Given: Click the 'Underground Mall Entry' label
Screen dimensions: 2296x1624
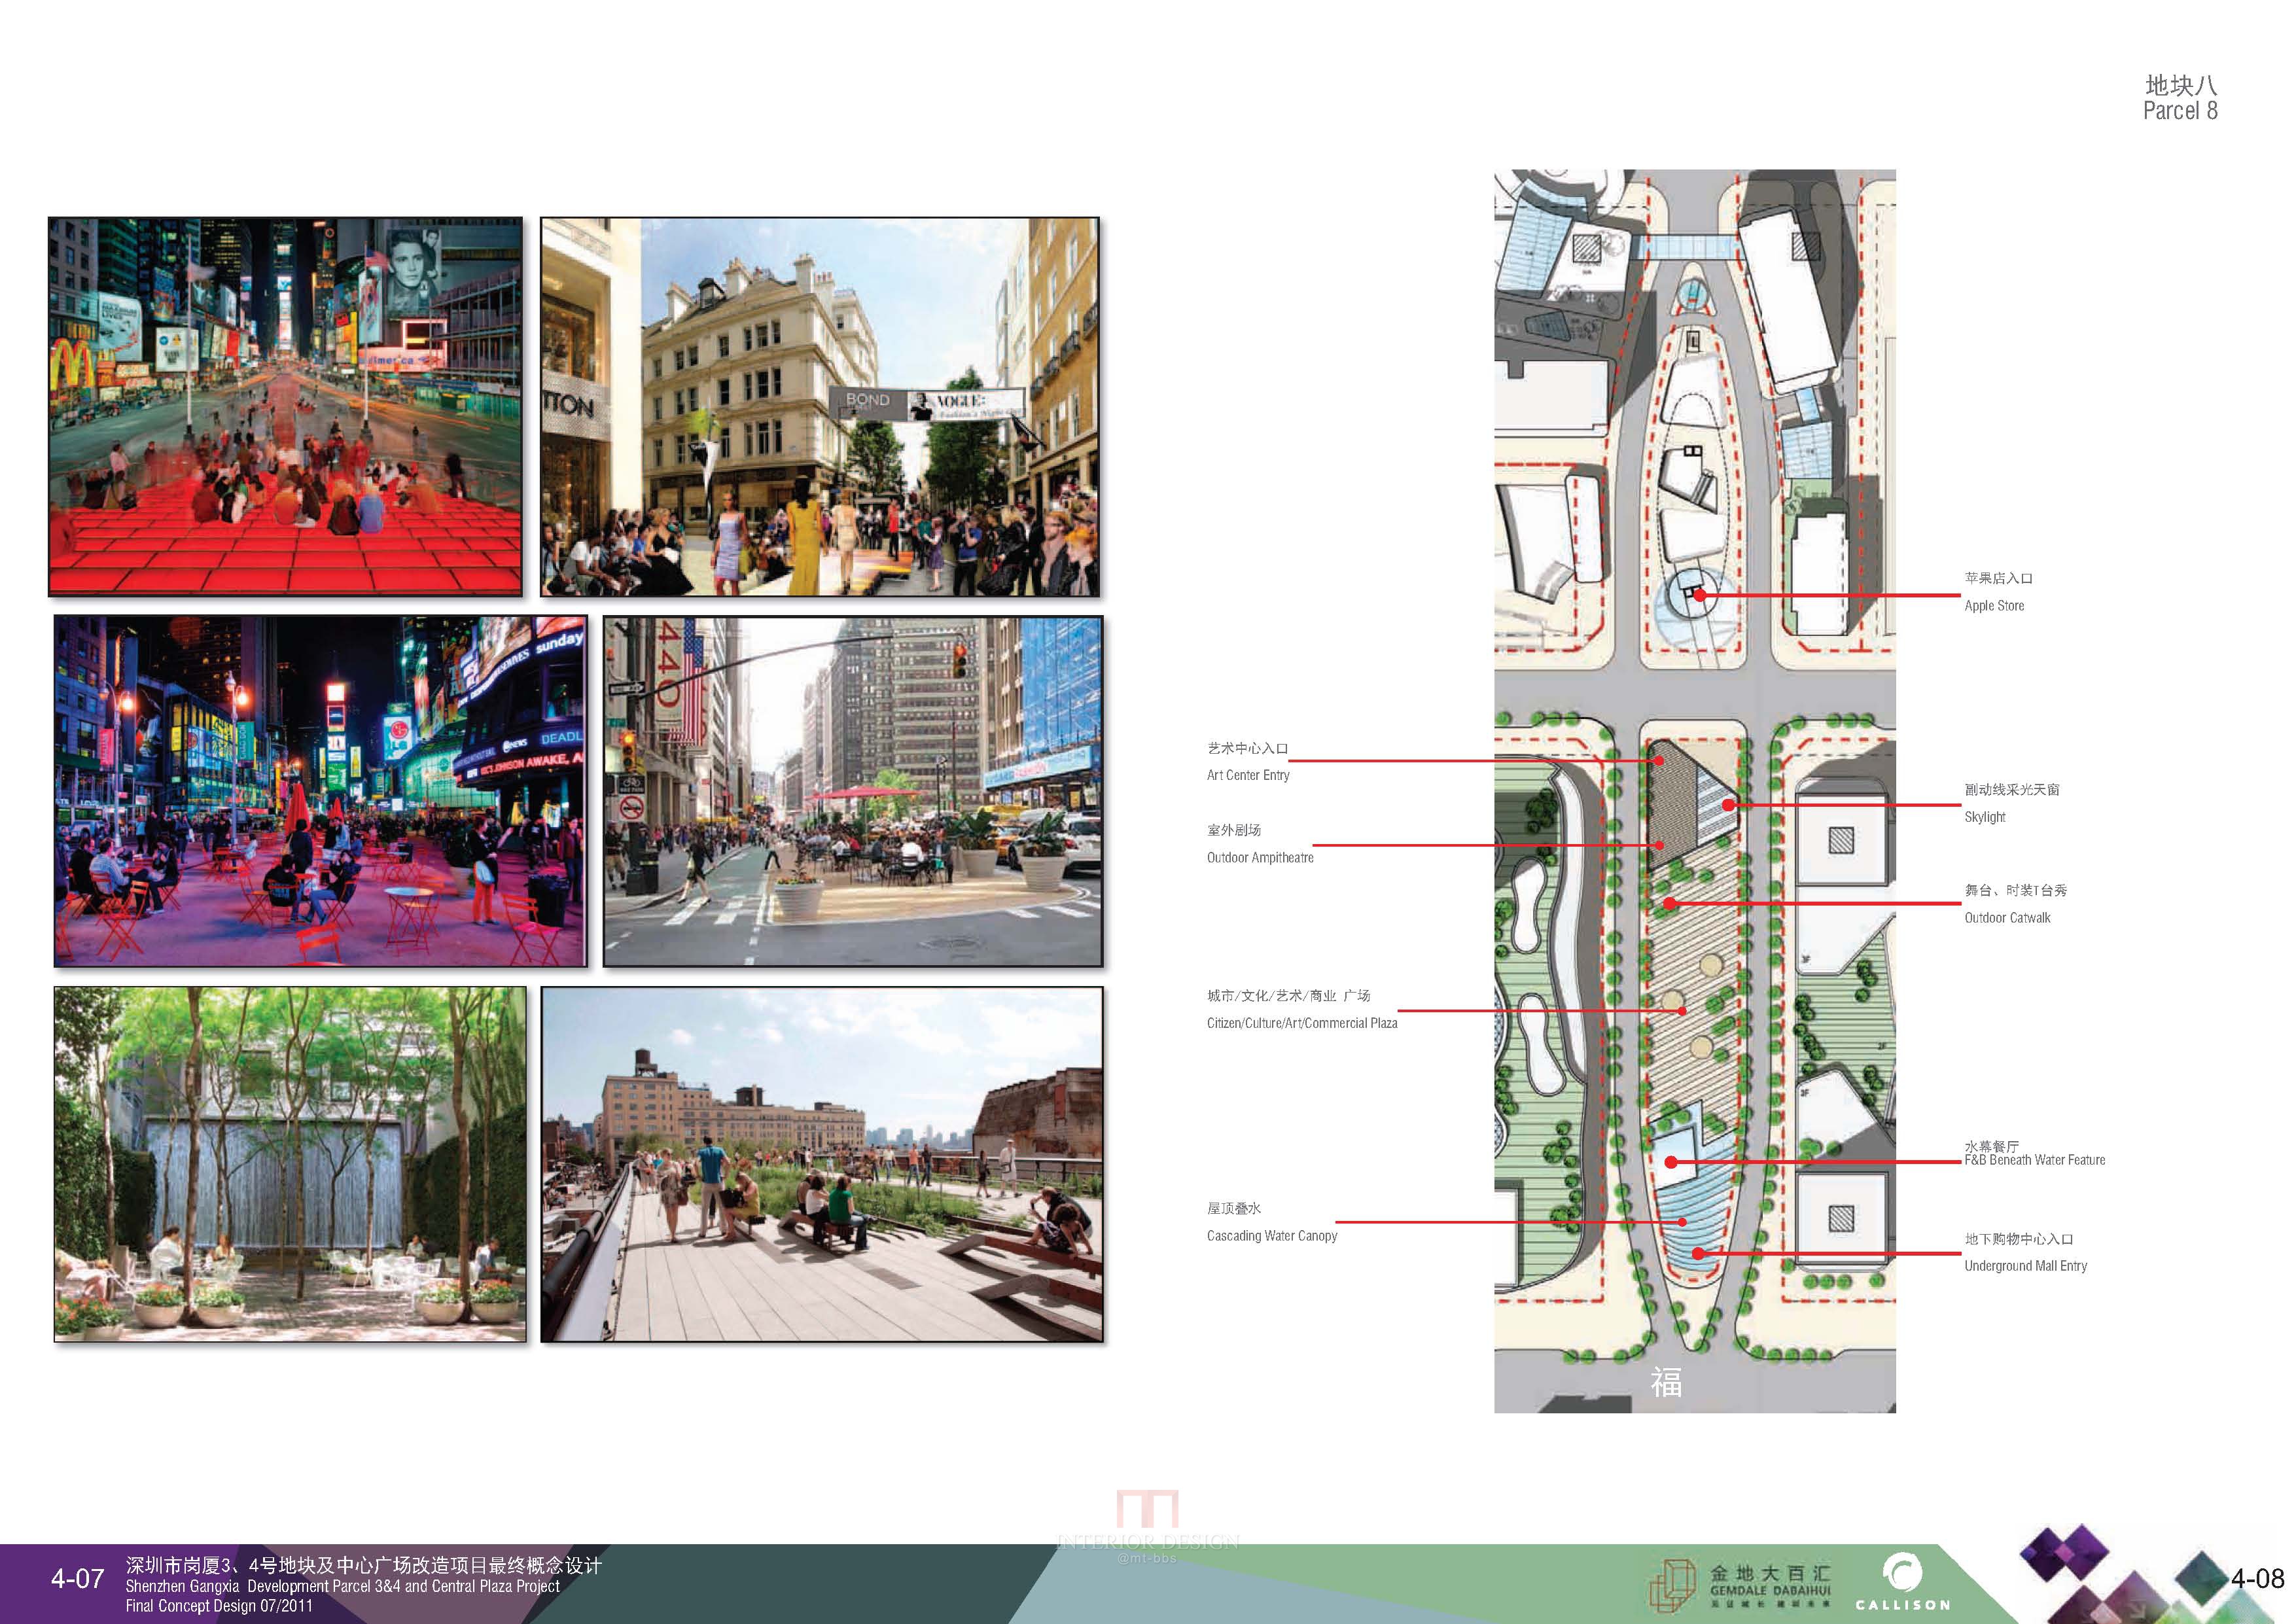Looking at the screenshot, I should point(2025,1266).
